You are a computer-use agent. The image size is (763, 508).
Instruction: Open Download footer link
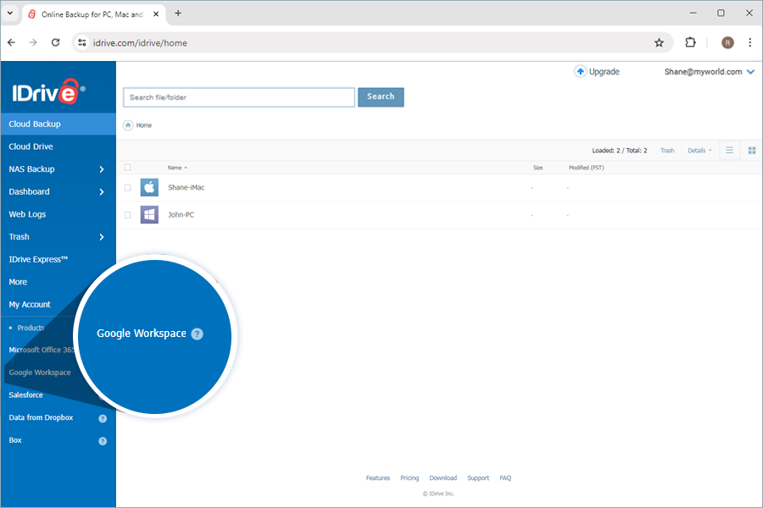pos(443,478)
